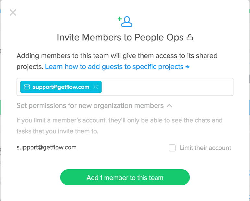Click Add 1 member to this team
The width and height of the screenshot is (250, 201).
125,177
